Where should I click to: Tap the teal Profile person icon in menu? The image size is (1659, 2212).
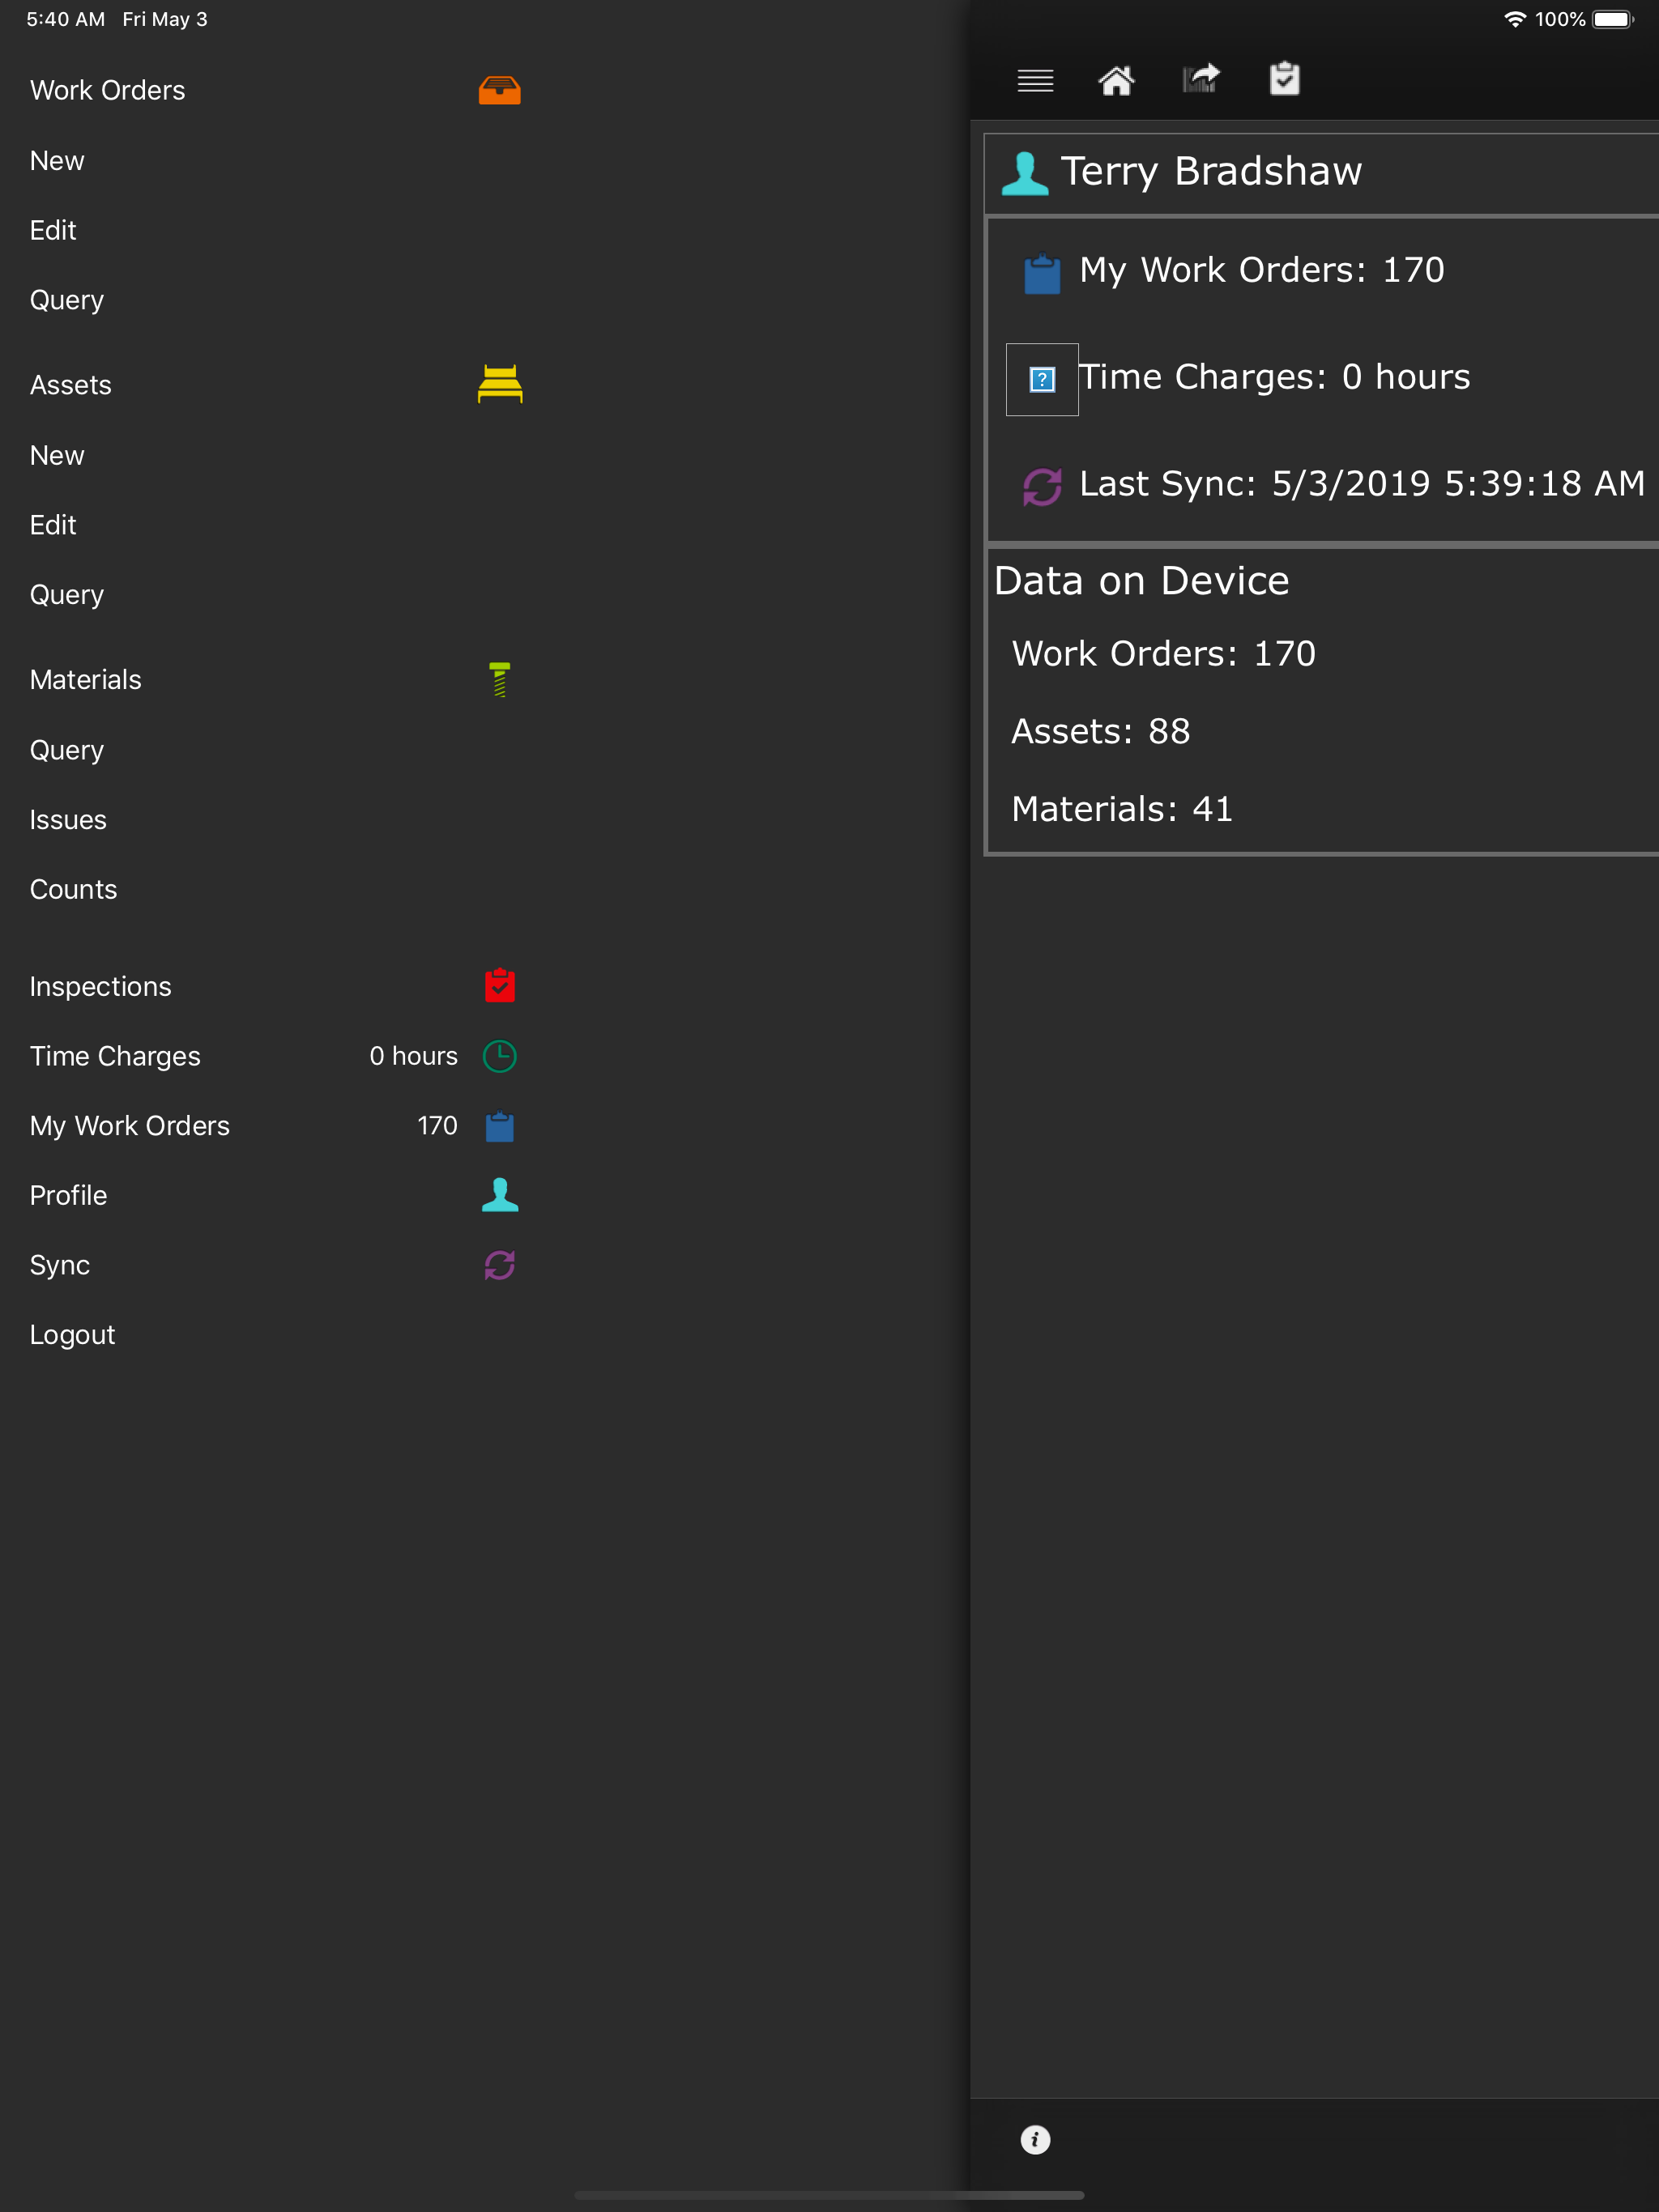click(499, 1195)
